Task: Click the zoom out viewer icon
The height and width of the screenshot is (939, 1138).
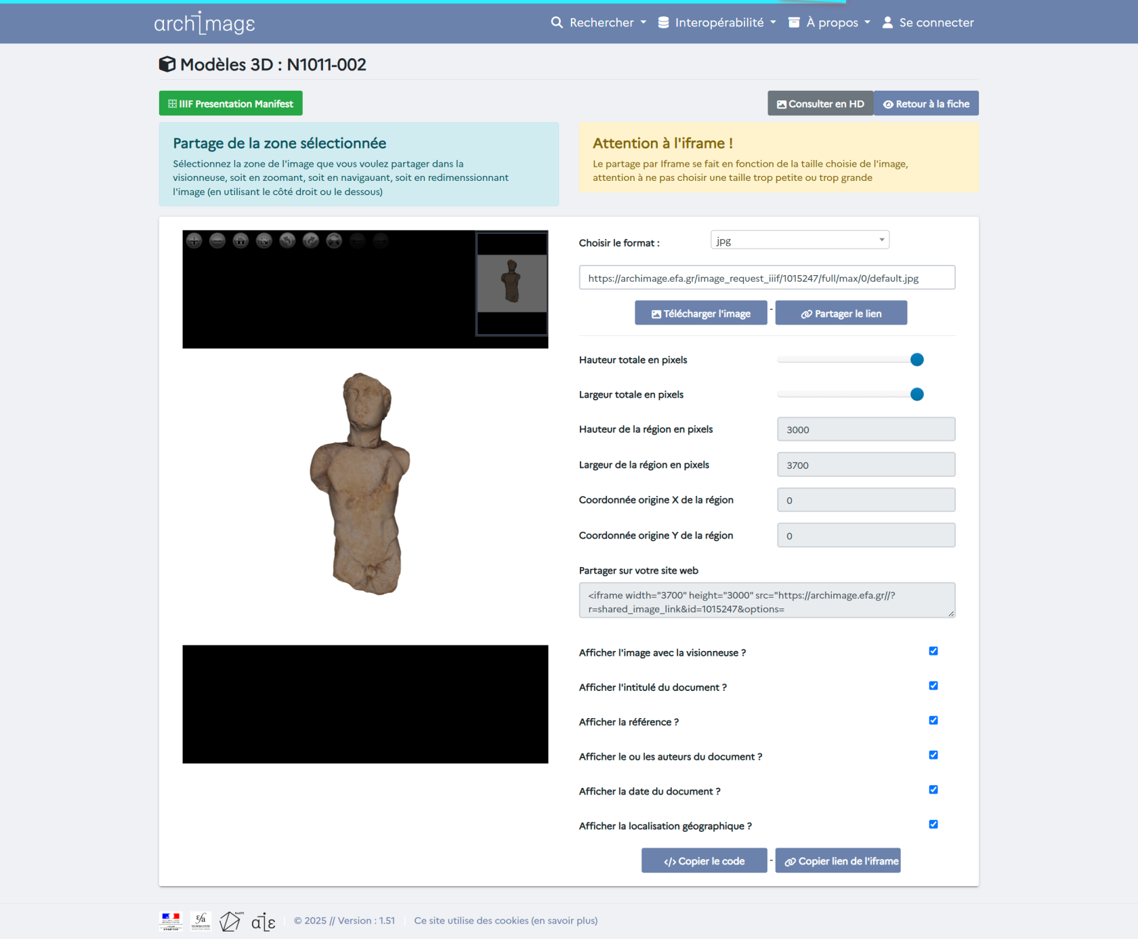Action: coord(217,241)
